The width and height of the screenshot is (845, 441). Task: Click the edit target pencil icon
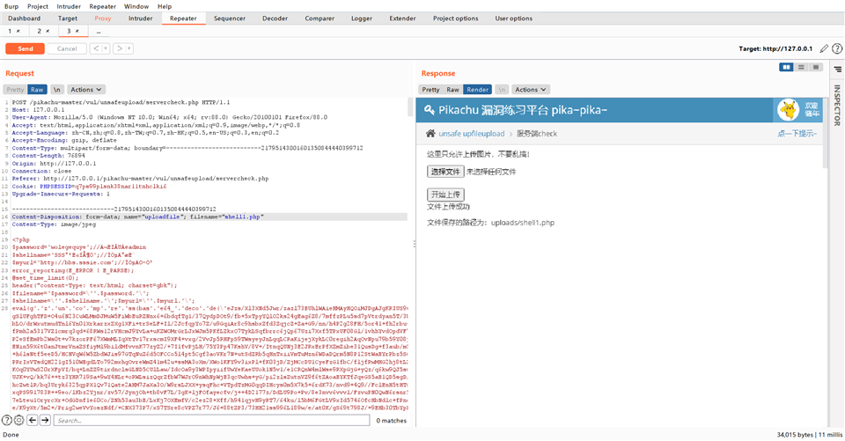pyautogui.click(x=824, y=48)
